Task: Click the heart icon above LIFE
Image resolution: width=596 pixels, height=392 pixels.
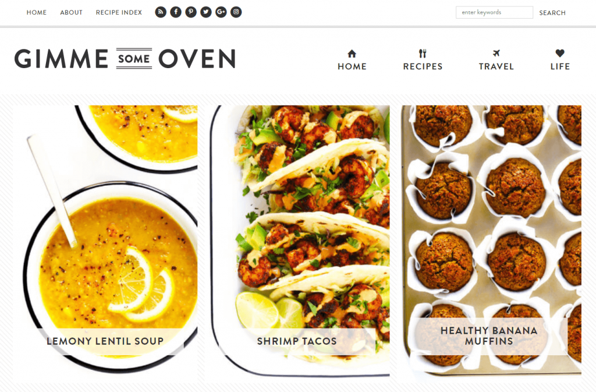Action: (x=560, y=53)
